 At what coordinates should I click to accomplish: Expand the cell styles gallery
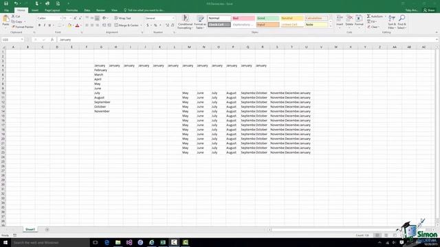(331, 26)
